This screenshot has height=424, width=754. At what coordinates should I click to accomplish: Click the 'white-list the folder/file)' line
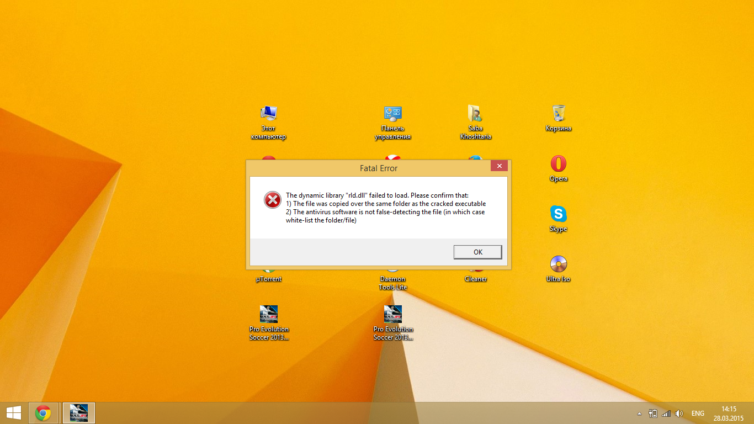(321, 220)
